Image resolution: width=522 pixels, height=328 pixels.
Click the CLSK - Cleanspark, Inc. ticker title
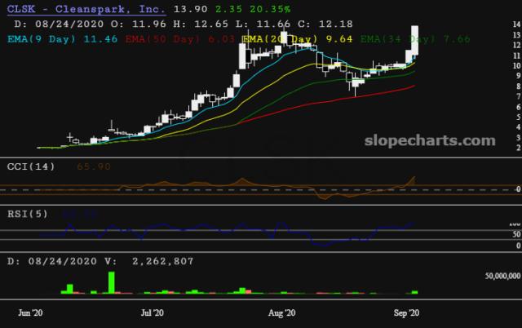tap(84, 8)
